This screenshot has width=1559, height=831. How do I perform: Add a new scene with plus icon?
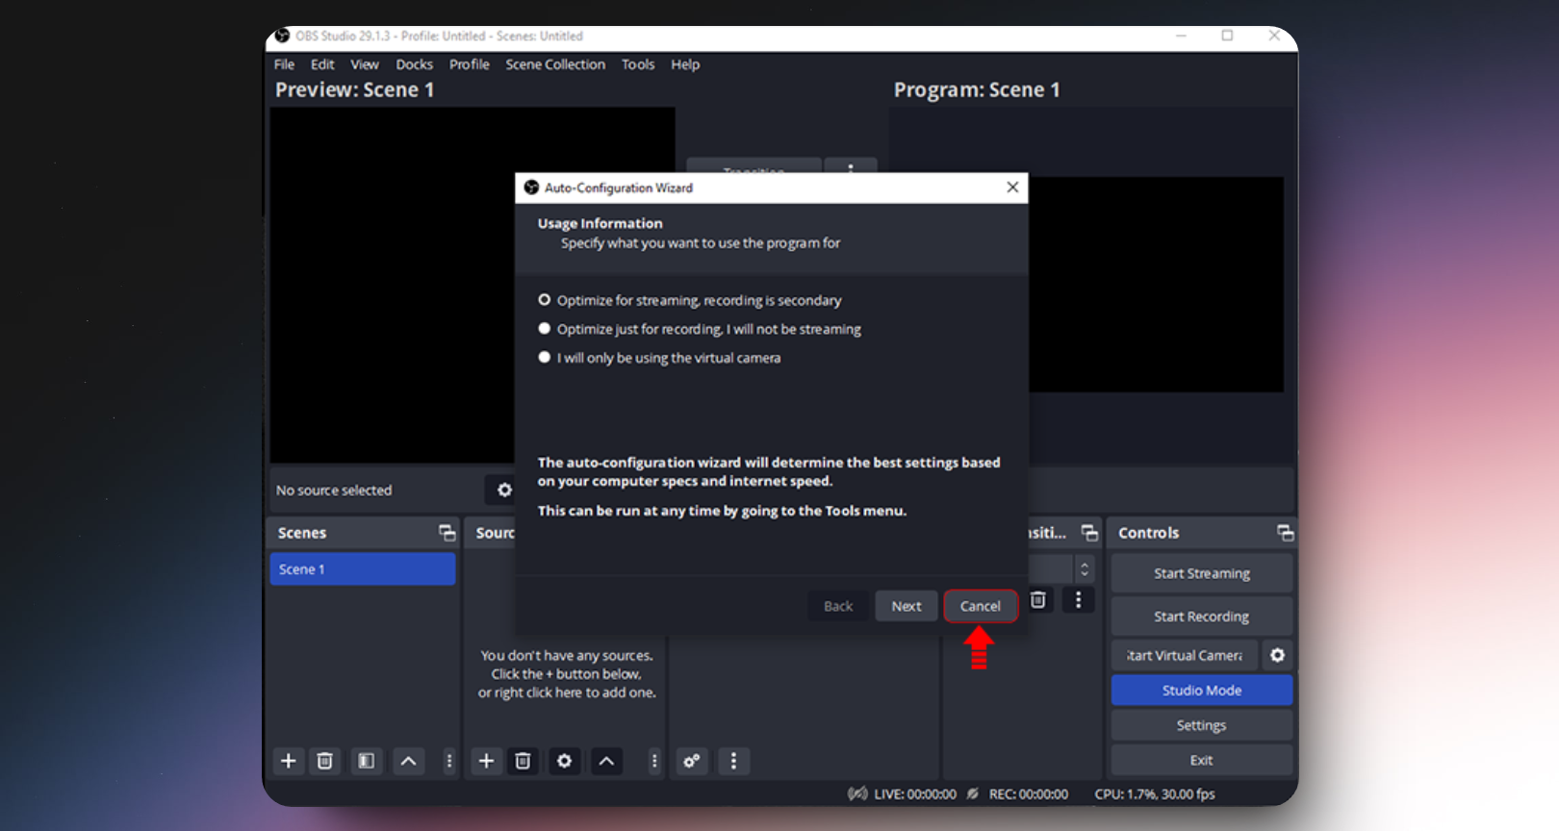coord(288,761)
